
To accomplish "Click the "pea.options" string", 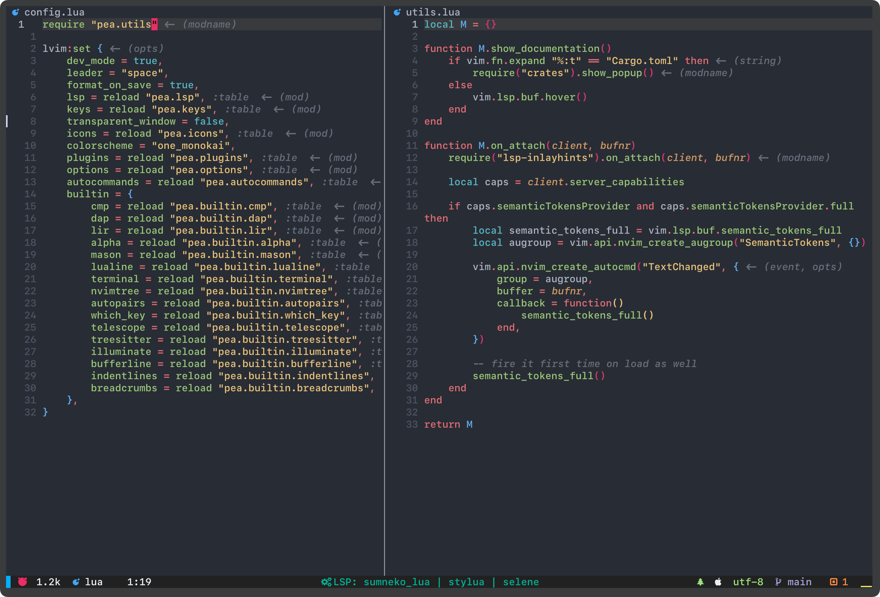I will click(209, 170).
